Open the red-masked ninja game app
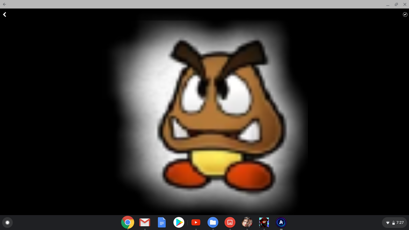This screenshot has height=230, width=409. coord(264,223)
